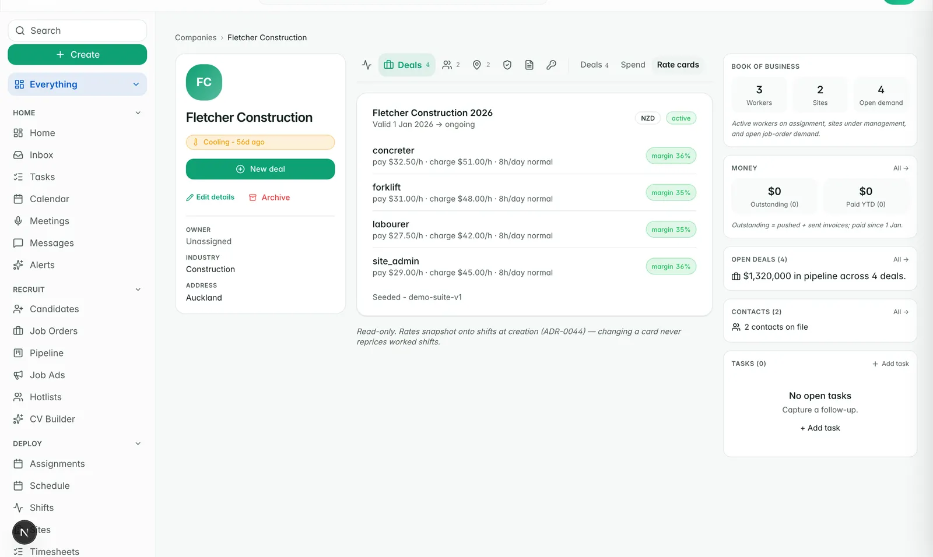Click the Pipeline board icon
Viewport: 933px width, 557px height.
(18, 353)
